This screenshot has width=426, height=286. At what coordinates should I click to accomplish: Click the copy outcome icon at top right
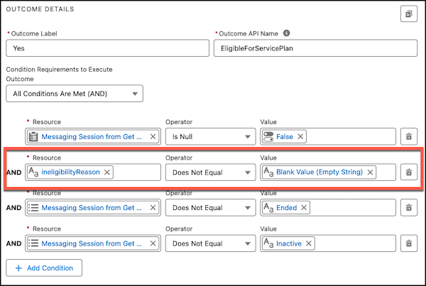click(409, 13)
